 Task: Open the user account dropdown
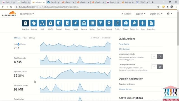click(169, 14)
